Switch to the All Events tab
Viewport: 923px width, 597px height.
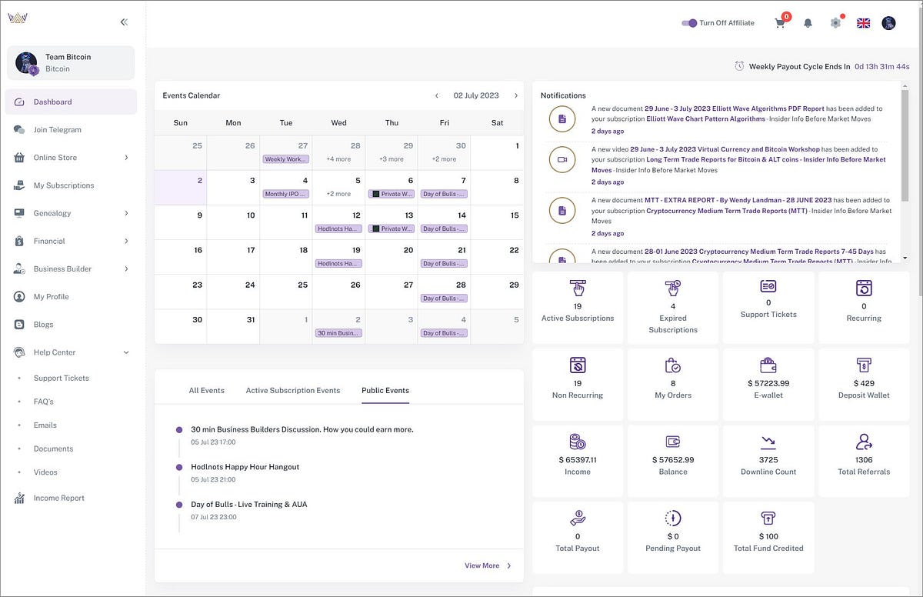207,391
